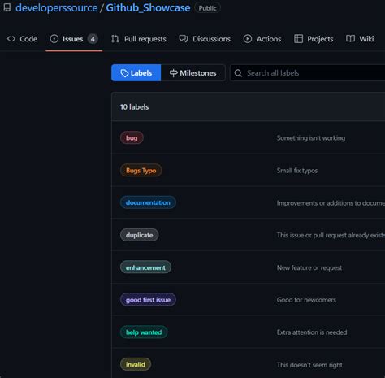Click the Milestones signpost icon
Screen dimensions: 385x378
tap(173, 73)
